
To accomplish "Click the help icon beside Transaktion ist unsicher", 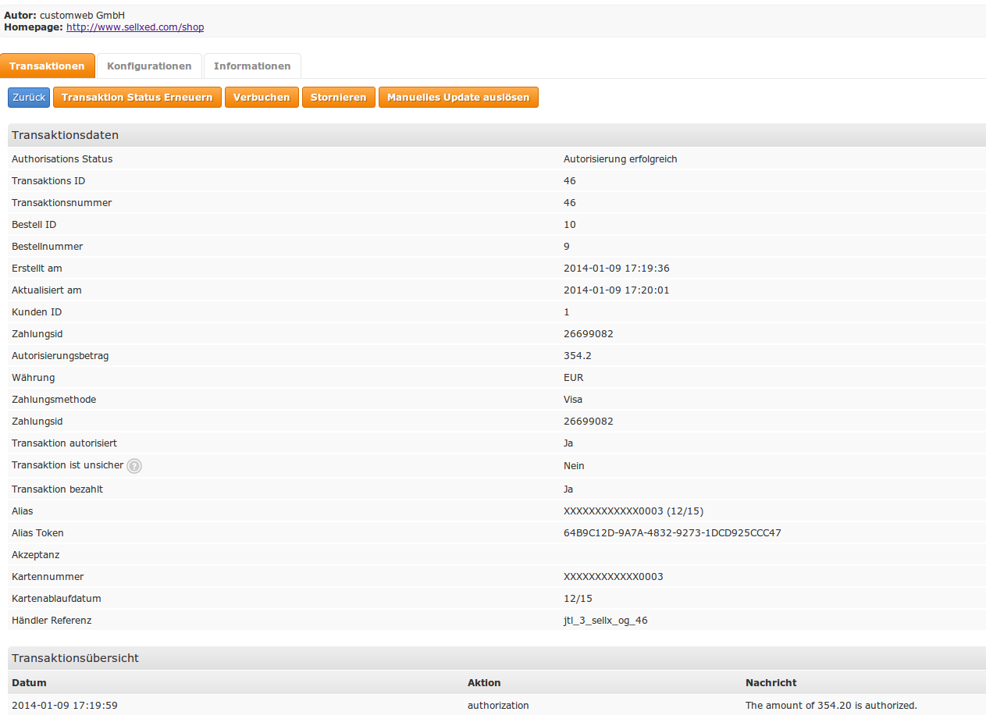I will 134,466.
